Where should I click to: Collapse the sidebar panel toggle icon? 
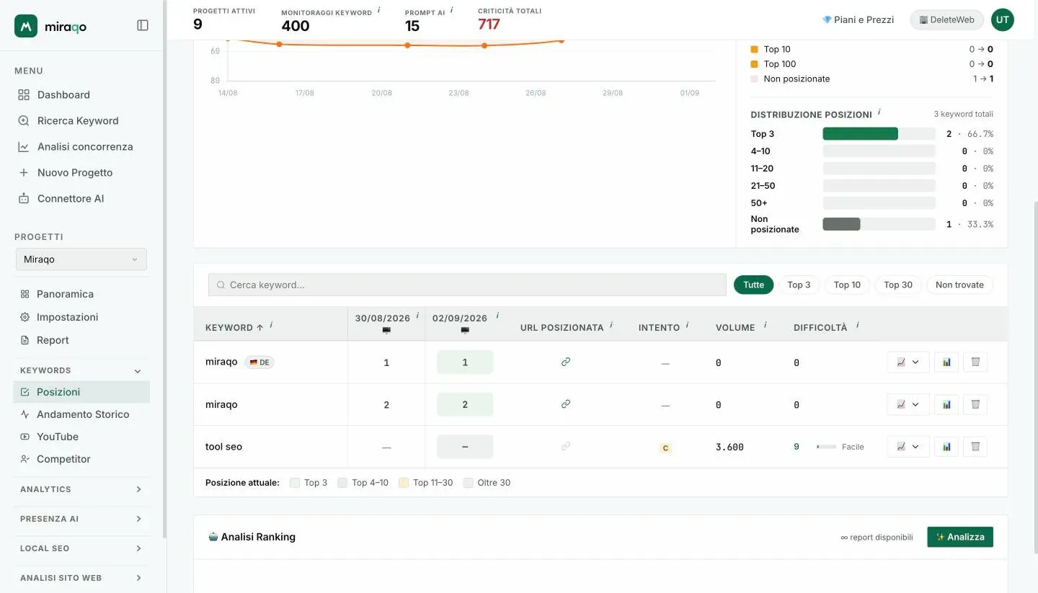143,25
